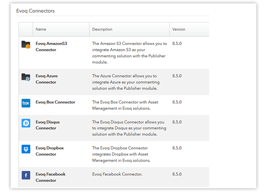Open the Evoq Azure Connector name
Image resolution: width=267 pixels, height=196 pixels.
pyautogui.click(x=47, y=79)
